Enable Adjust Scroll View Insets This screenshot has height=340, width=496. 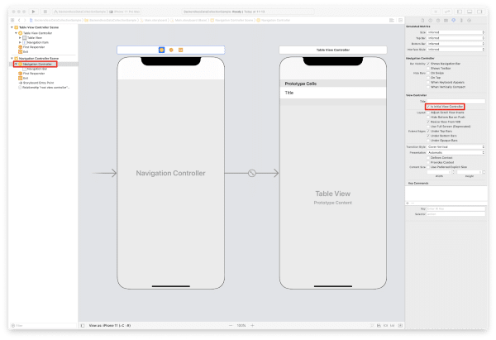tap(428, 113)
